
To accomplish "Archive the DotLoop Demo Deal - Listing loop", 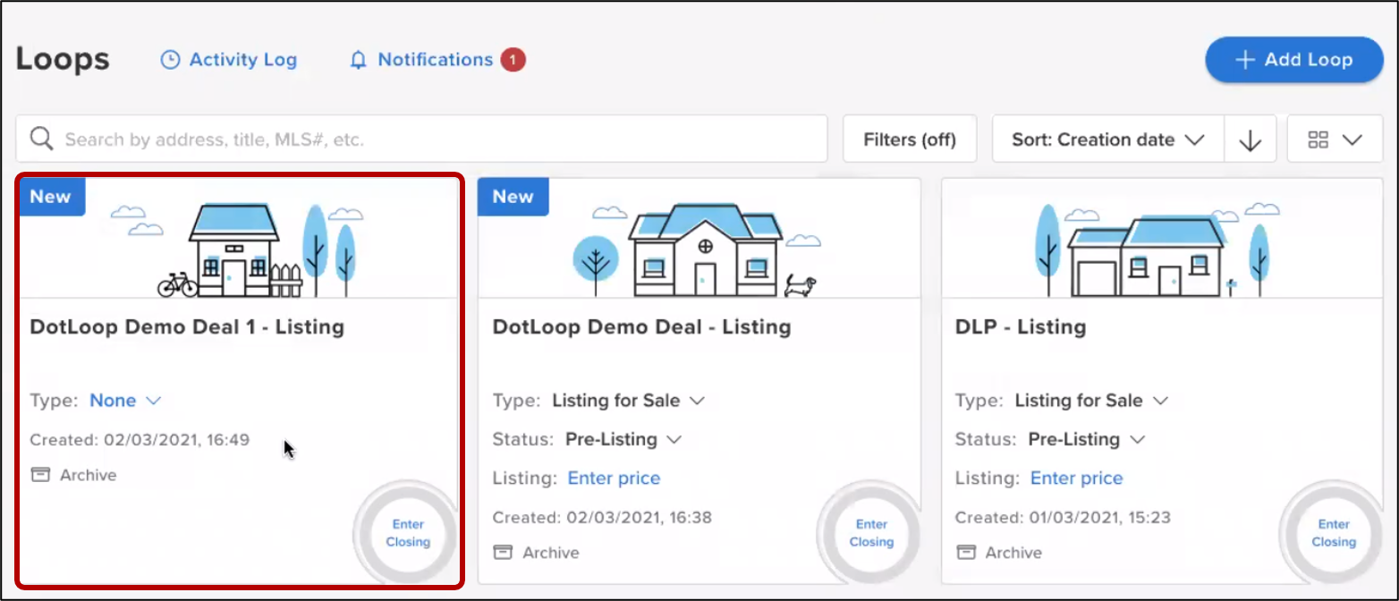I will coord(536,553).
